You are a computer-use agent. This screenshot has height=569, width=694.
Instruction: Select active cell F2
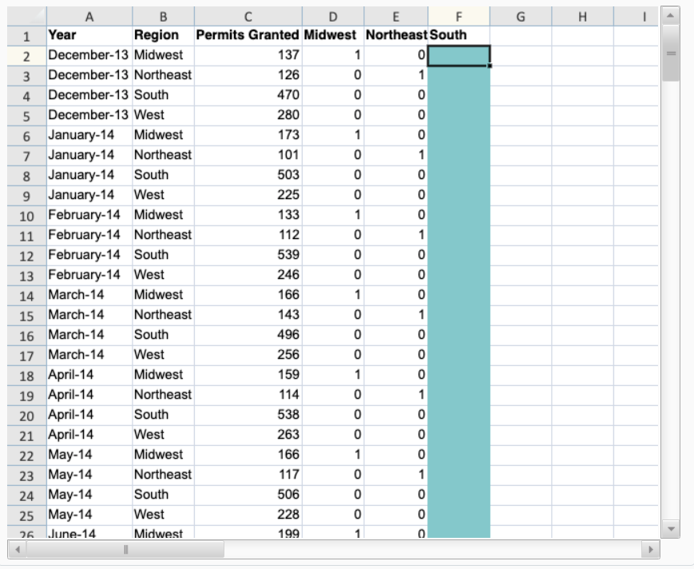pos(458,56)
